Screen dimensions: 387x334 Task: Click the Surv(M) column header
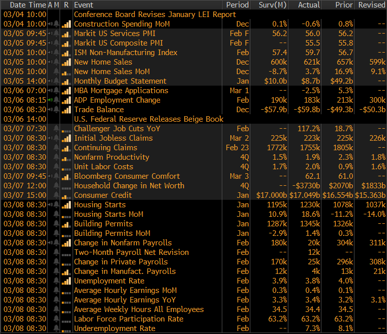click(x=272, y=5)
